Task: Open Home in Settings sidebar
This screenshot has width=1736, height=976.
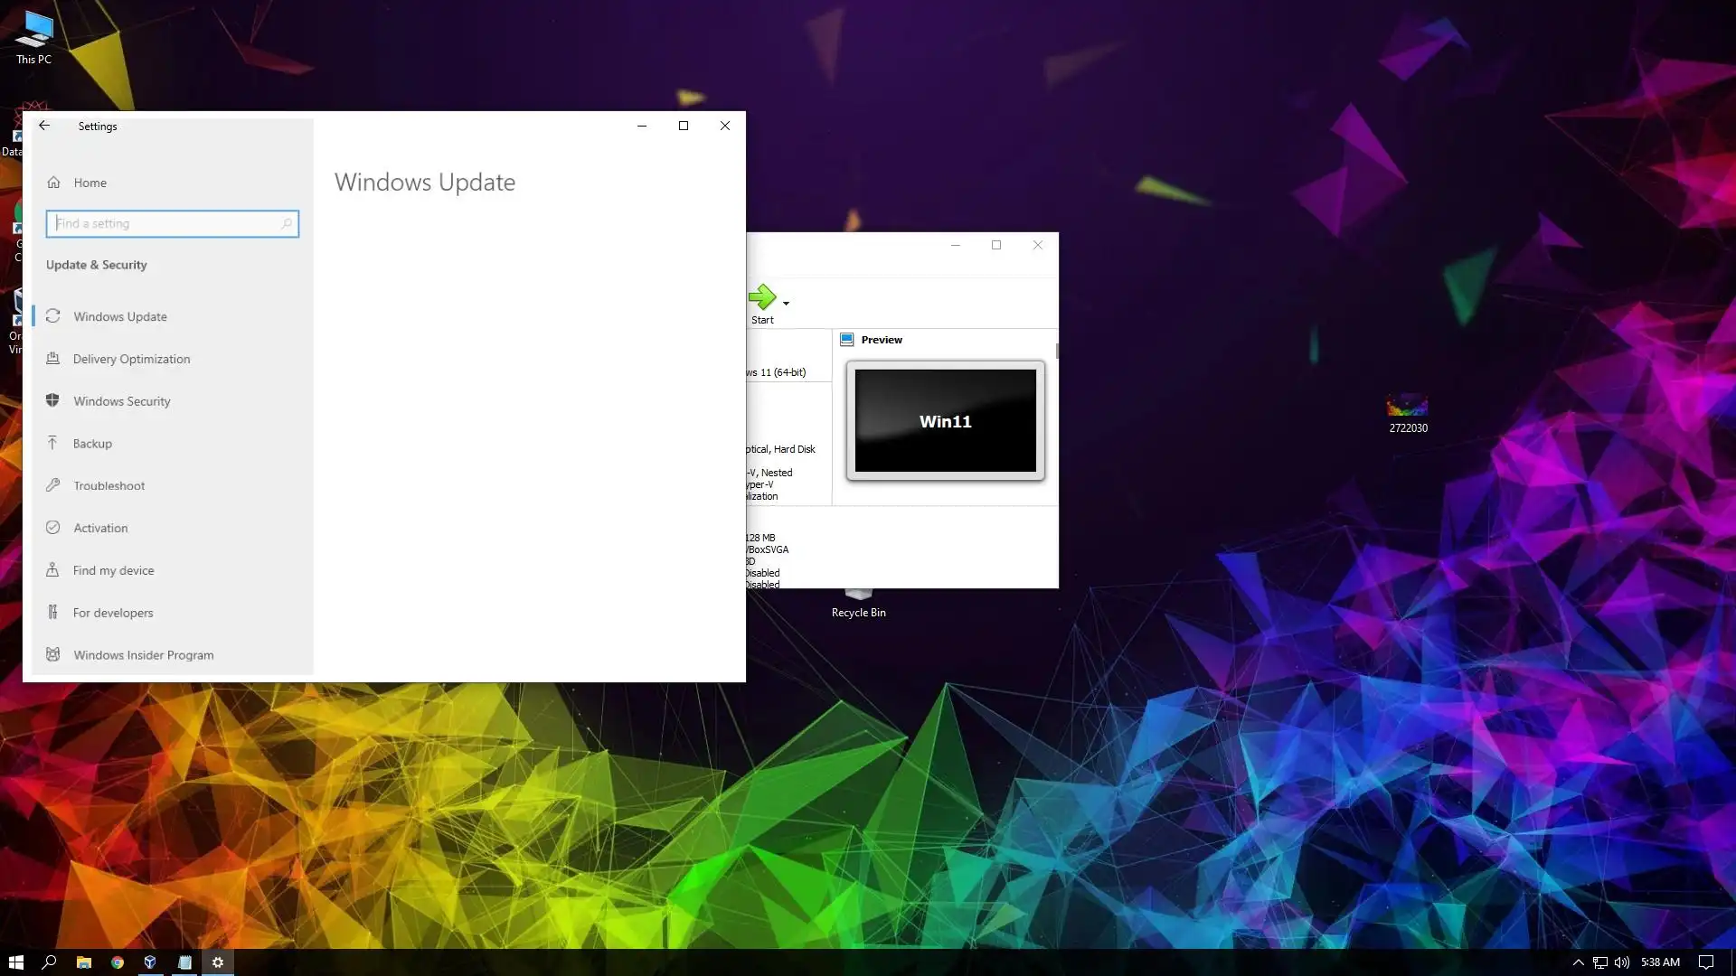Action: tap(90, 183)
